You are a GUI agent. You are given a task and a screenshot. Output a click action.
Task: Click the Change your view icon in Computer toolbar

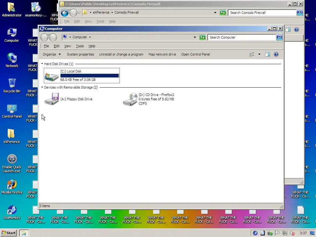coord(252,54)
